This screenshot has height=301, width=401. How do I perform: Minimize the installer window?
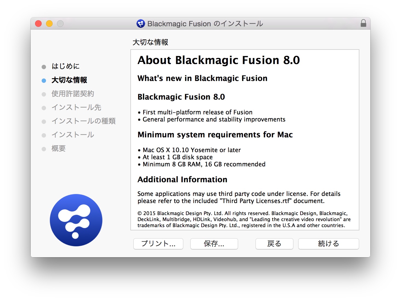49,24
